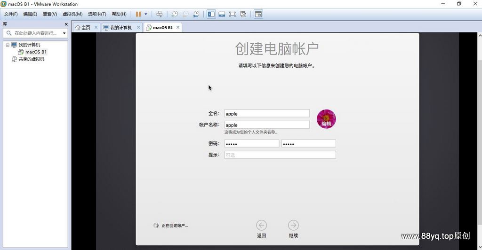Switch to the 主页 tab
The height and width of the screenshot is (250, 482).
click(x=83, y=28)
